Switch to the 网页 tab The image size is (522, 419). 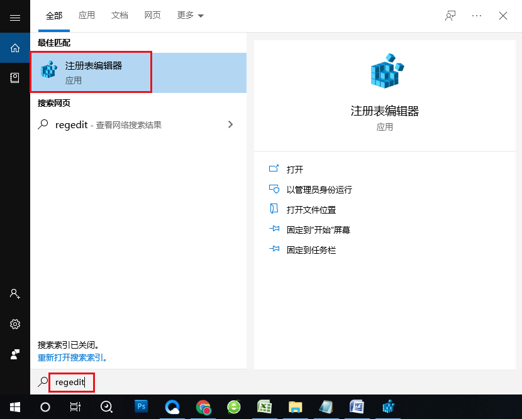[x=152, y=15]
